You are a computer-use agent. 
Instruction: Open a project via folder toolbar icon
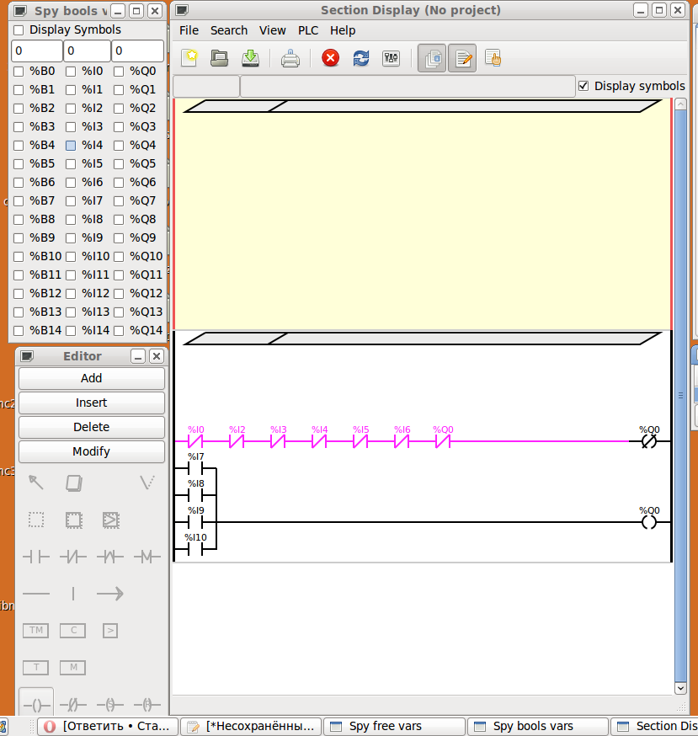pyautogui.click(x=219, y=58)
